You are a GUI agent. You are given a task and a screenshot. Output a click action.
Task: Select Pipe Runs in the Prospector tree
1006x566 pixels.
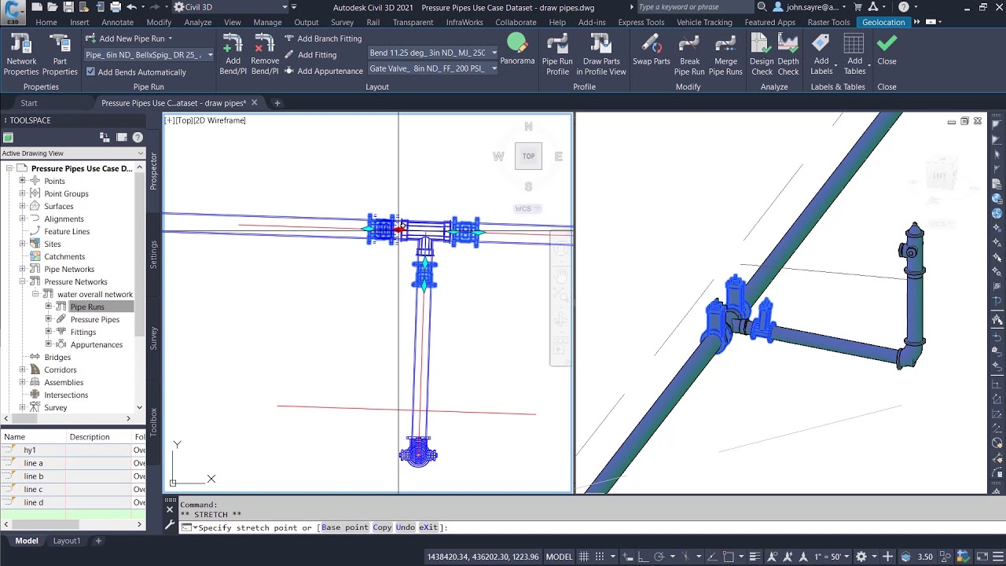(x=87, y=307)
